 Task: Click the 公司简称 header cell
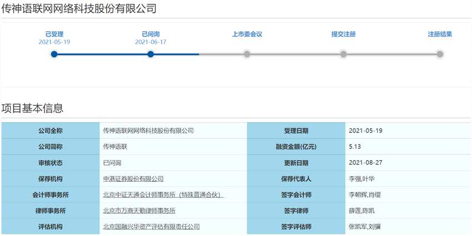point(51,147)
